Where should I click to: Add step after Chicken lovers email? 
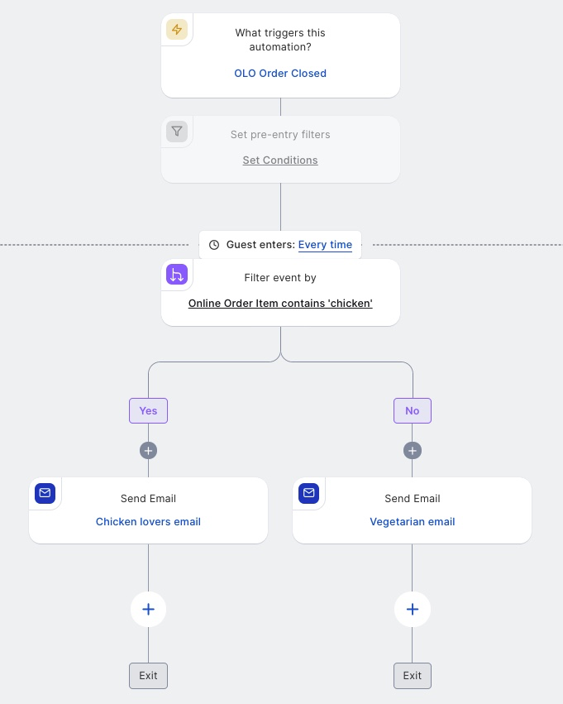[149, 609]
